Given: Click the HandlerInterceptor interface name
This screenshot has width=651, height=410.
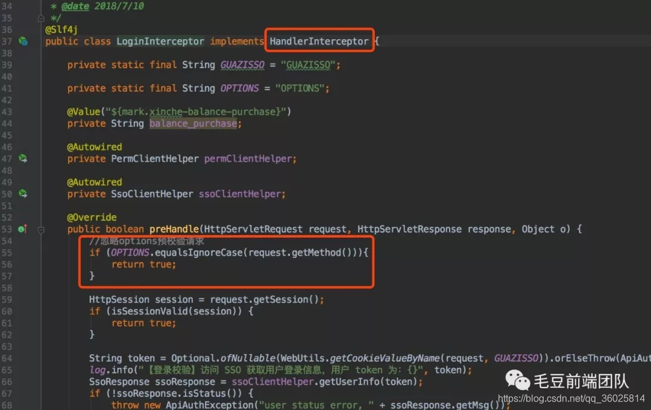Looking at the screenshot, I should pyautogui.click(x=319, y=42).
